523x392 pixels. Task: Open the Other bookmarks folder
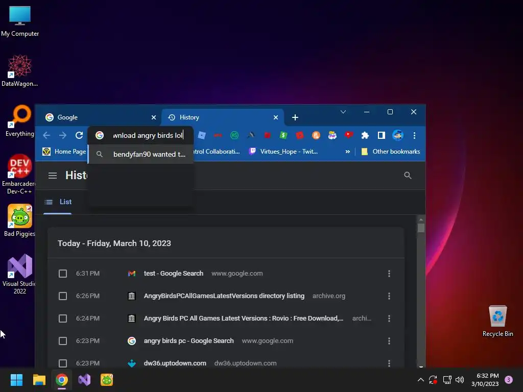[x=391, y=152]
